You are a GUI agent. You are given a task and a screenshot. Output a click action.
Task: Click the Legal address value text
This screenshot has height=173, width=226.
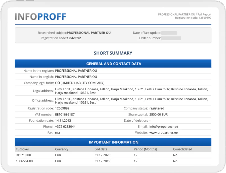(131, 91)
